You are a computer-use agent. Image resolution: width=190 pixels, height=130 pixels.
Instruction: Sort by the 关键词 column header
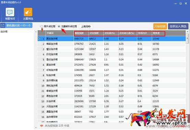pos(60,33)
